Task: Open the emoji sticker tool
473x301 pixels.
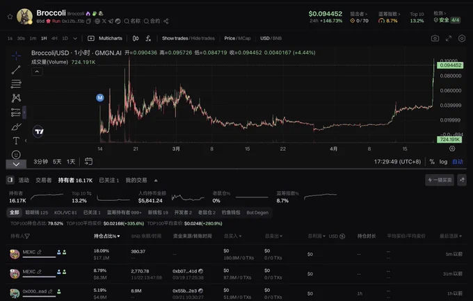Action: (x=16, y=155)
